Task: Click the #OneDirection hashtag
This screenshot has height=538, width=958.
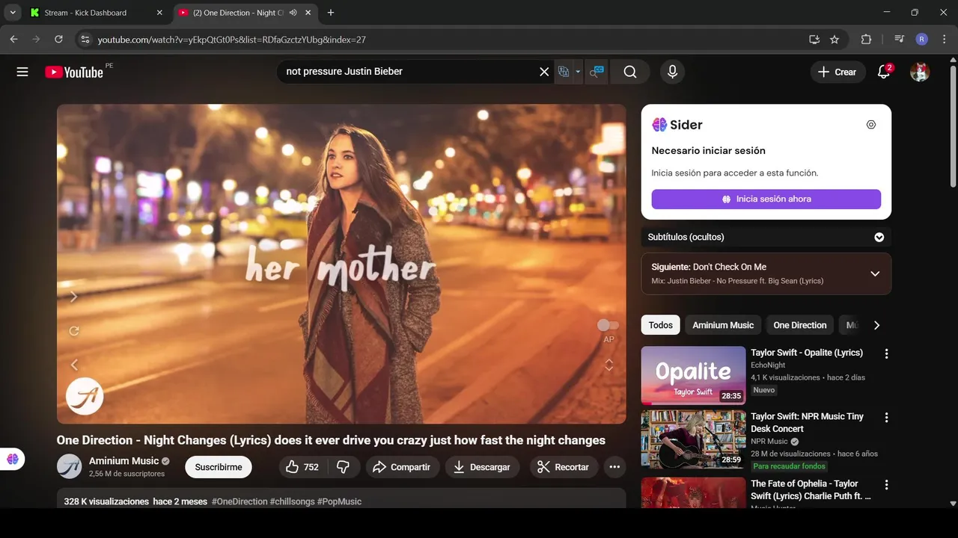Action: pos(239,501)
